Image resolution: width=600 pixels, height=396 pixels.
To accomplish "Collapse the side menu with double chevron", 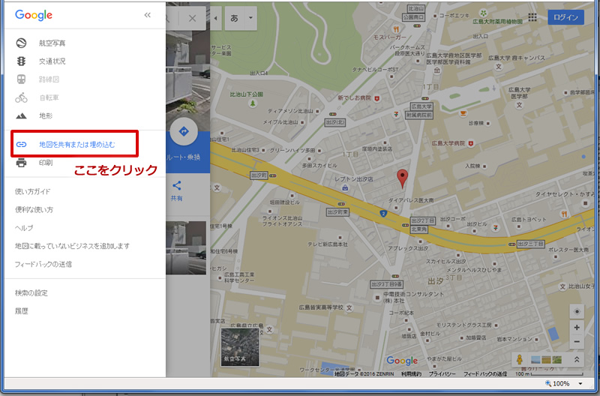I will 147,15.
